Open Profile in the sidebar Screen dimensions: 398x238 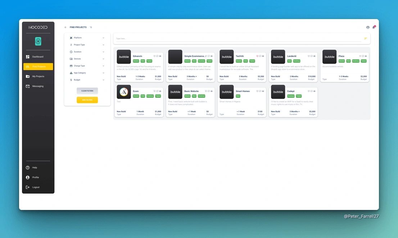38,178
